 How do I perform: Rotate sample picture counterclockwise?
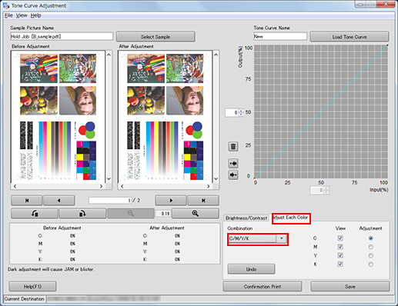[35, 214]
